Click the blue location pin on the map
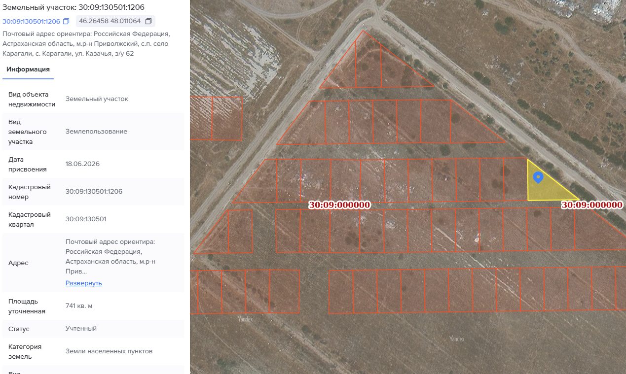 (538, 177)
